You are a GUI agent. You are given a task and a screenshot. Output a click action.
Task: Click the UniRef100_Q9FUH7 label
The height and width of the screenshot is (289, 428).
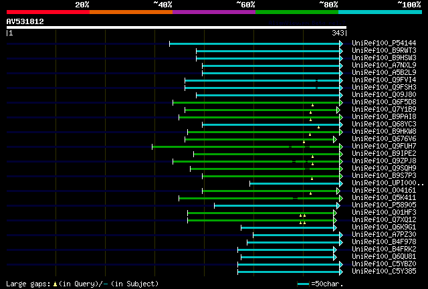384,146
